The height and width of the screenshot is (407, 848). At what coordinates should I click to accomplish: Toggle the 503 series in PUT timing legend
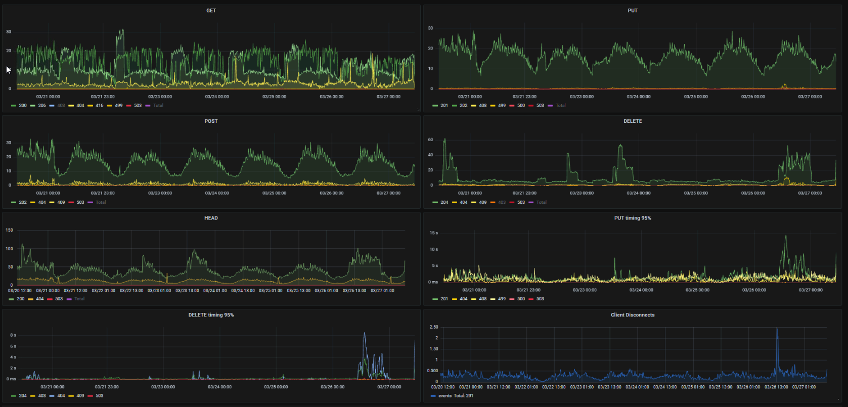(540, 299)
